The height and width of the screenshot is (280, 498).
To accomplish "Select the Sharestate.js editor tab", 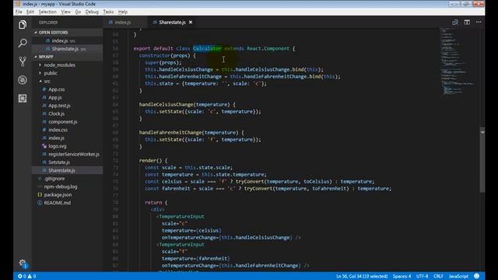I will pyautogui.click(x=172, y=23).
